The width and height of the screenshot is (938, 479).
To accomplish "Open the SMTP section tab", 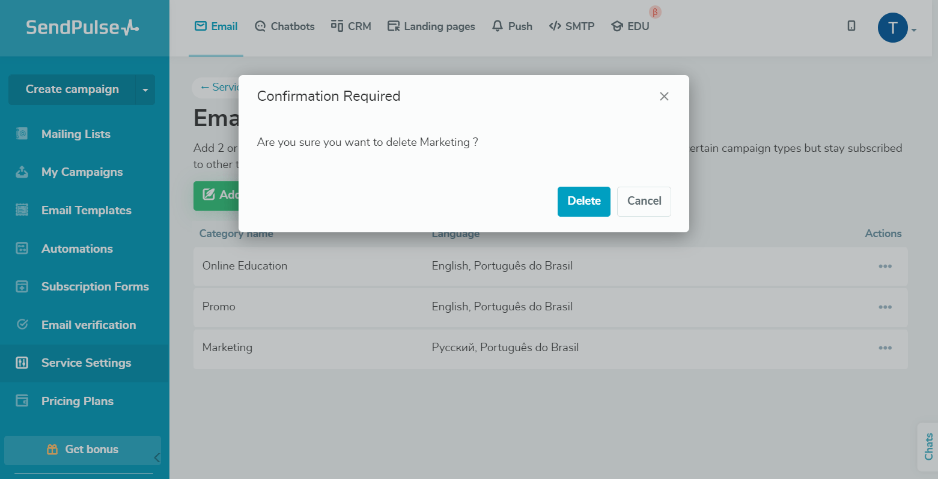I will click(571, 26).
